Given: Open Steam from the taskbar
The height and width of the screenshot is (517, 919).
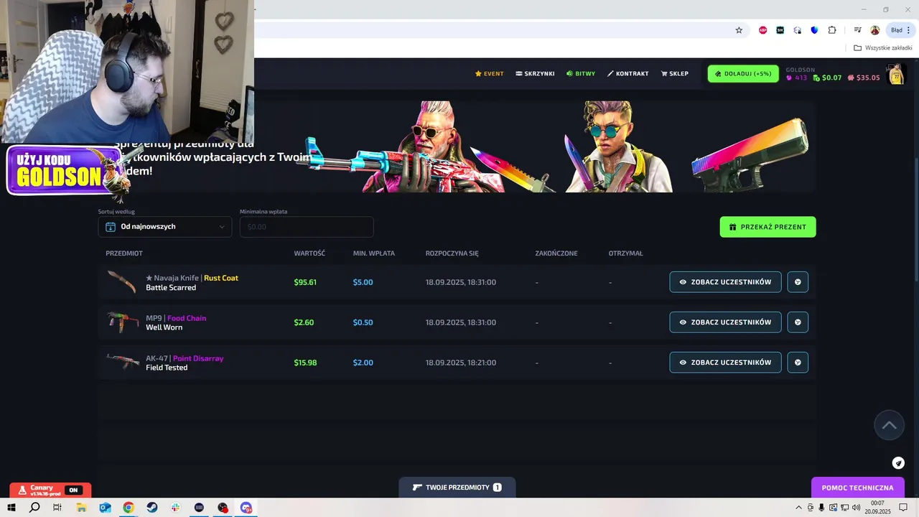Looking at the screenshot, I should (152, 508).
